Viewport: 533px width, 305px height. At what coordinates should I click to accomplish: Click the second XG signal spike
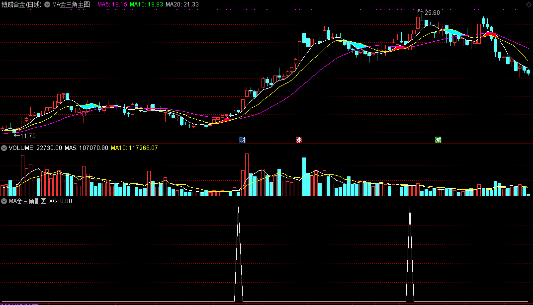coord(410,254)
